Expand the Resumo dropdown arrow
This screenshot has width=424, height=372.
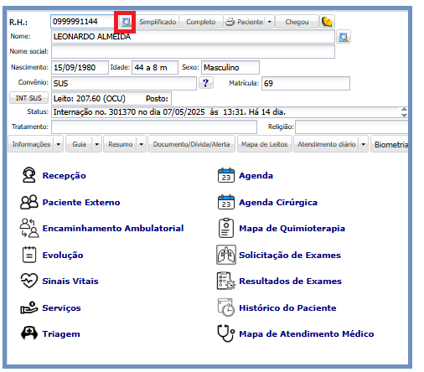click(142, 144)
